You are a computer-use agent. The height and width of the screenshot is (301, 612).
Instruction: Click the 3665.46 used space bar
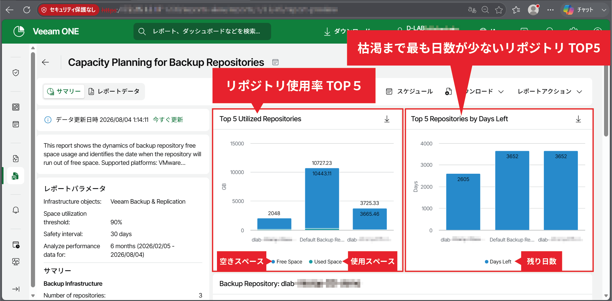tap(370, 219)
